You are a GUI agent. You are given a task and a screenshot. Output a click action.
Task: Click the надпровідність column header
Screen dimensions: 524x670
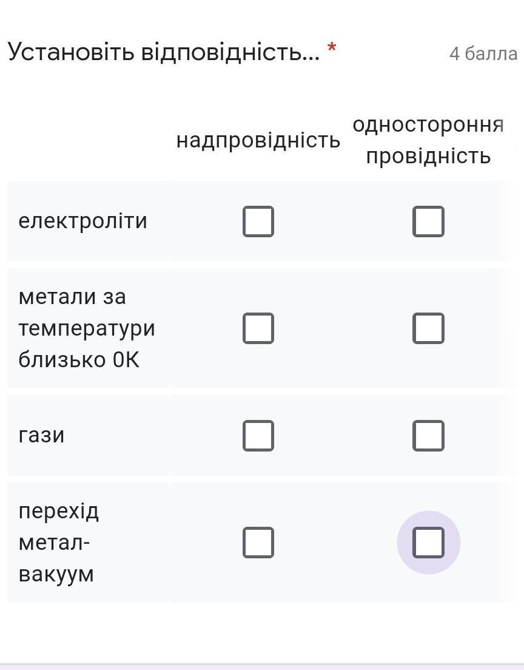point(258,141)
